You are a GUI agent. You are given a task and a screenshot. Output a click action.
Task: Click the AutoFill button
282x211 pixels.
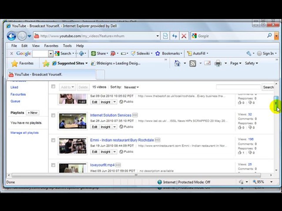pyautogui.click(x=197, y=53)
